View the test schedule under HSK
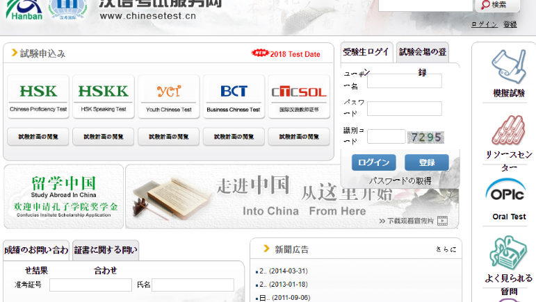Viewport: 536px width, 302px height. pos(38,137)
